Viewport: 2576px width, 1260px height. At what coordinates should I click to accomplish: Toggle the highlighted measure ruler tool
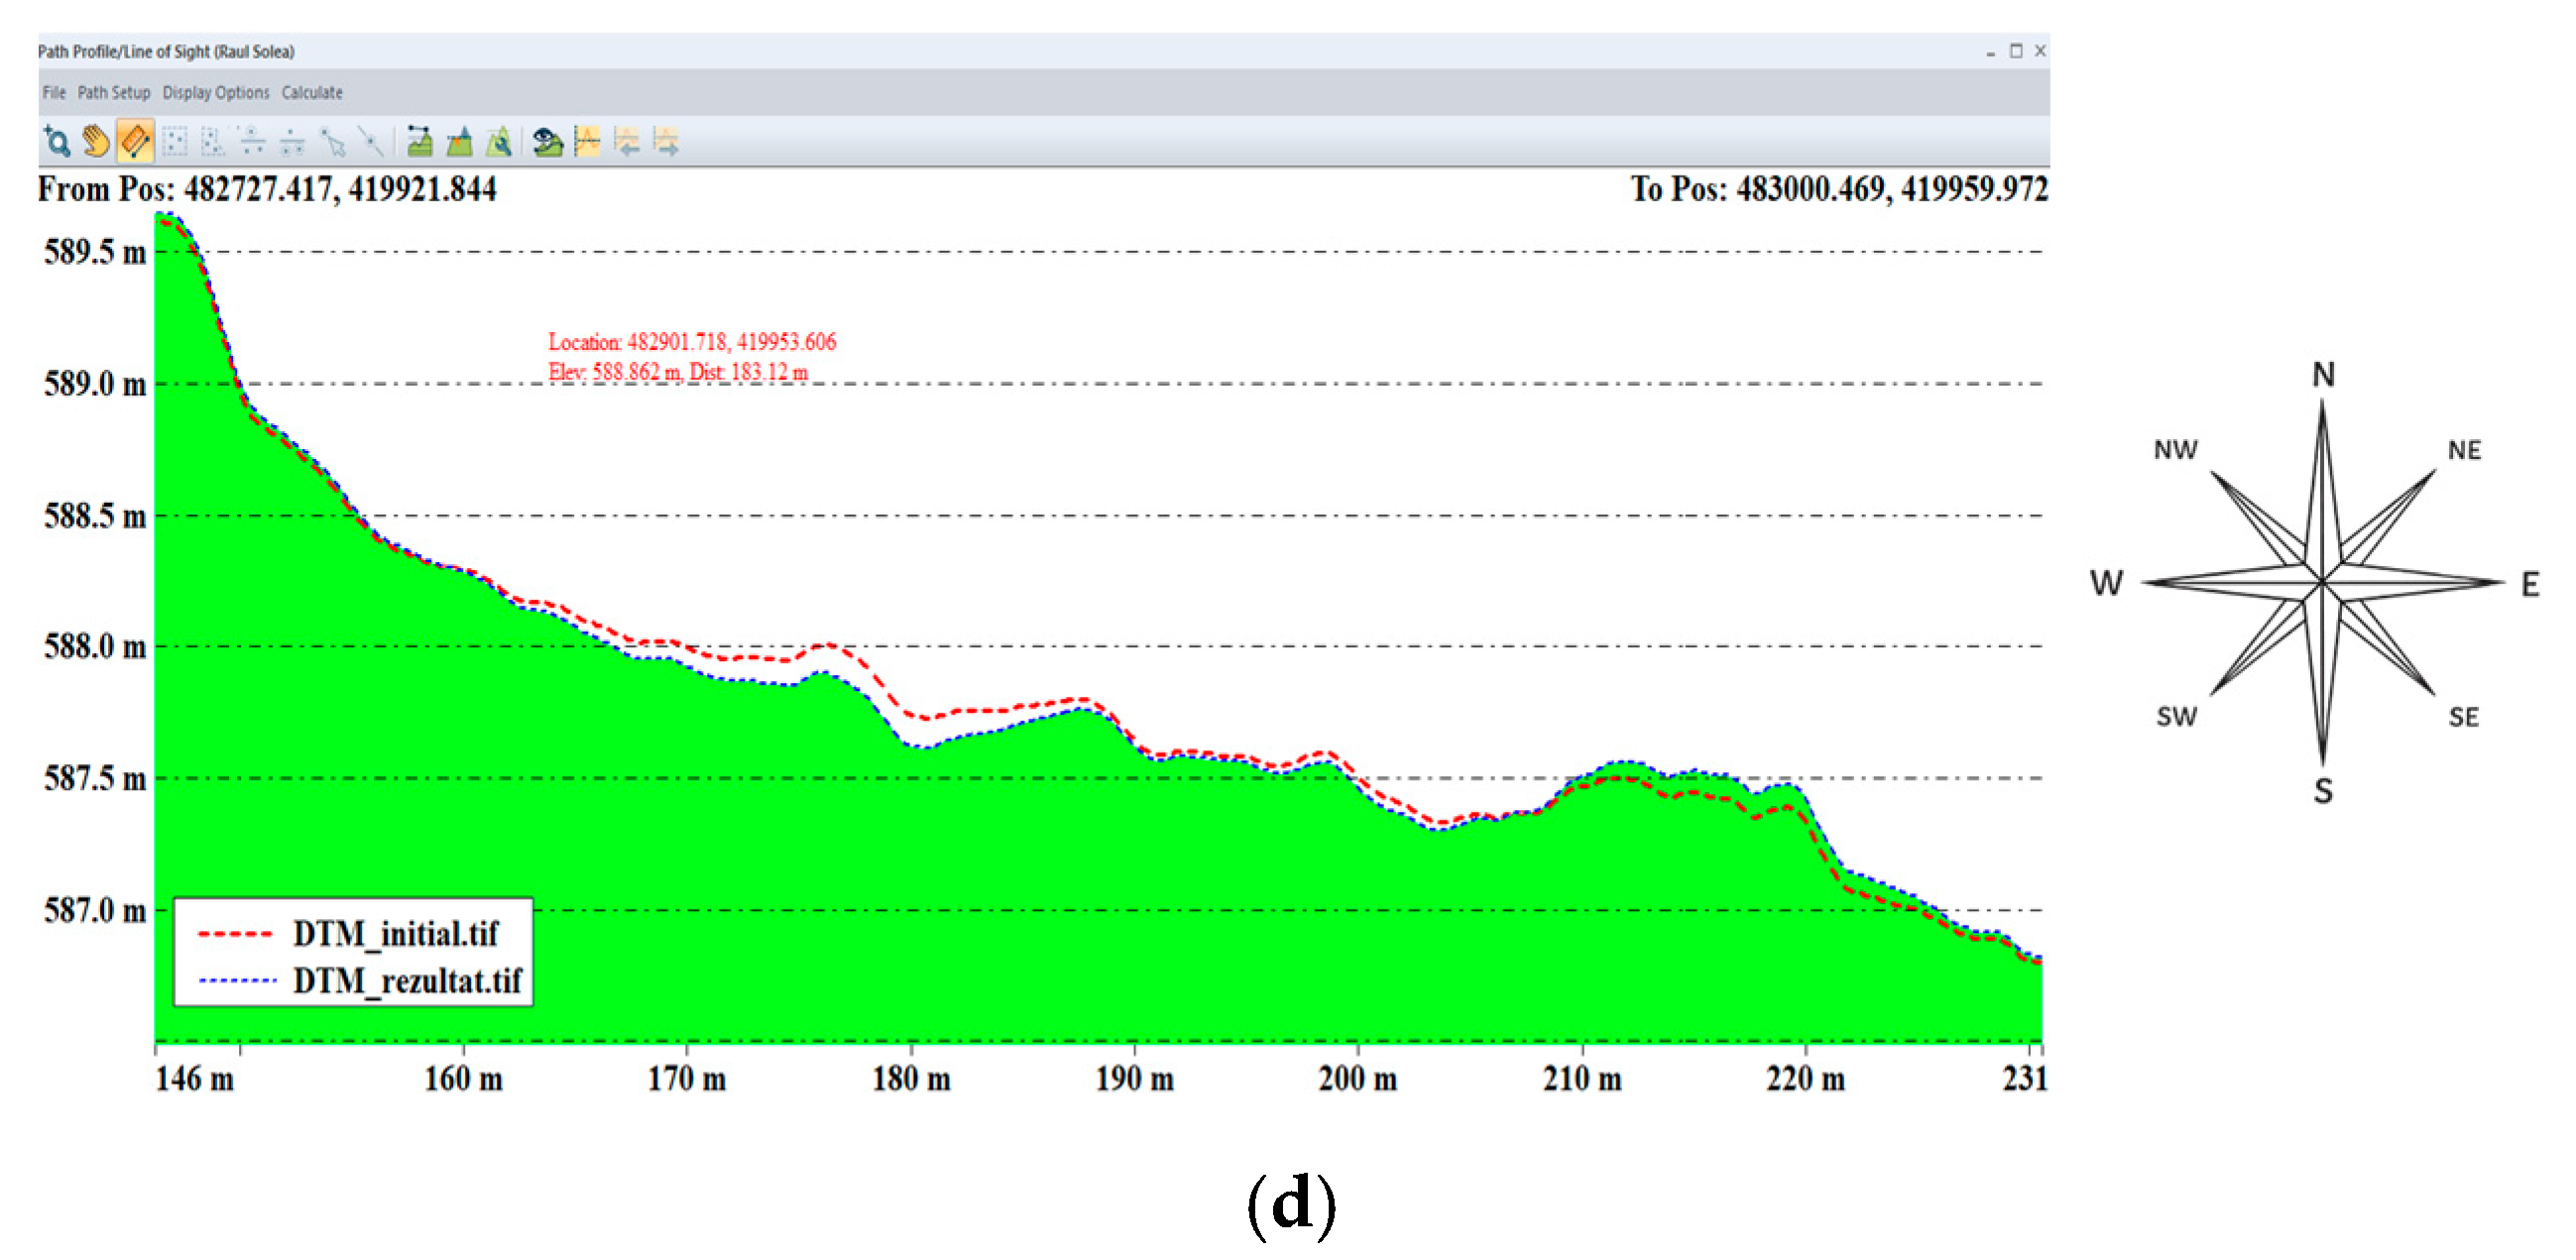coord(135,142)
